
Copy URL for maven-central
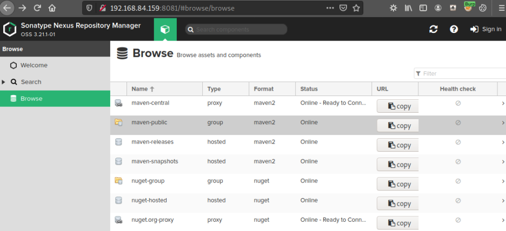click(x=398, y=106)
